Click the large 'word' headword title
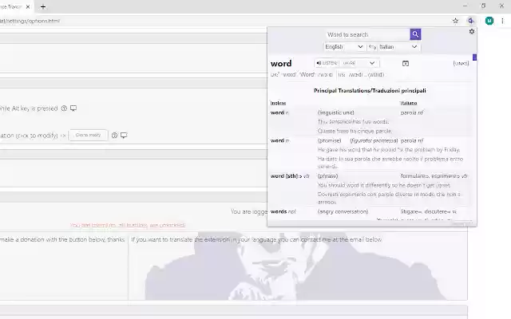 (x=281, y=64)
